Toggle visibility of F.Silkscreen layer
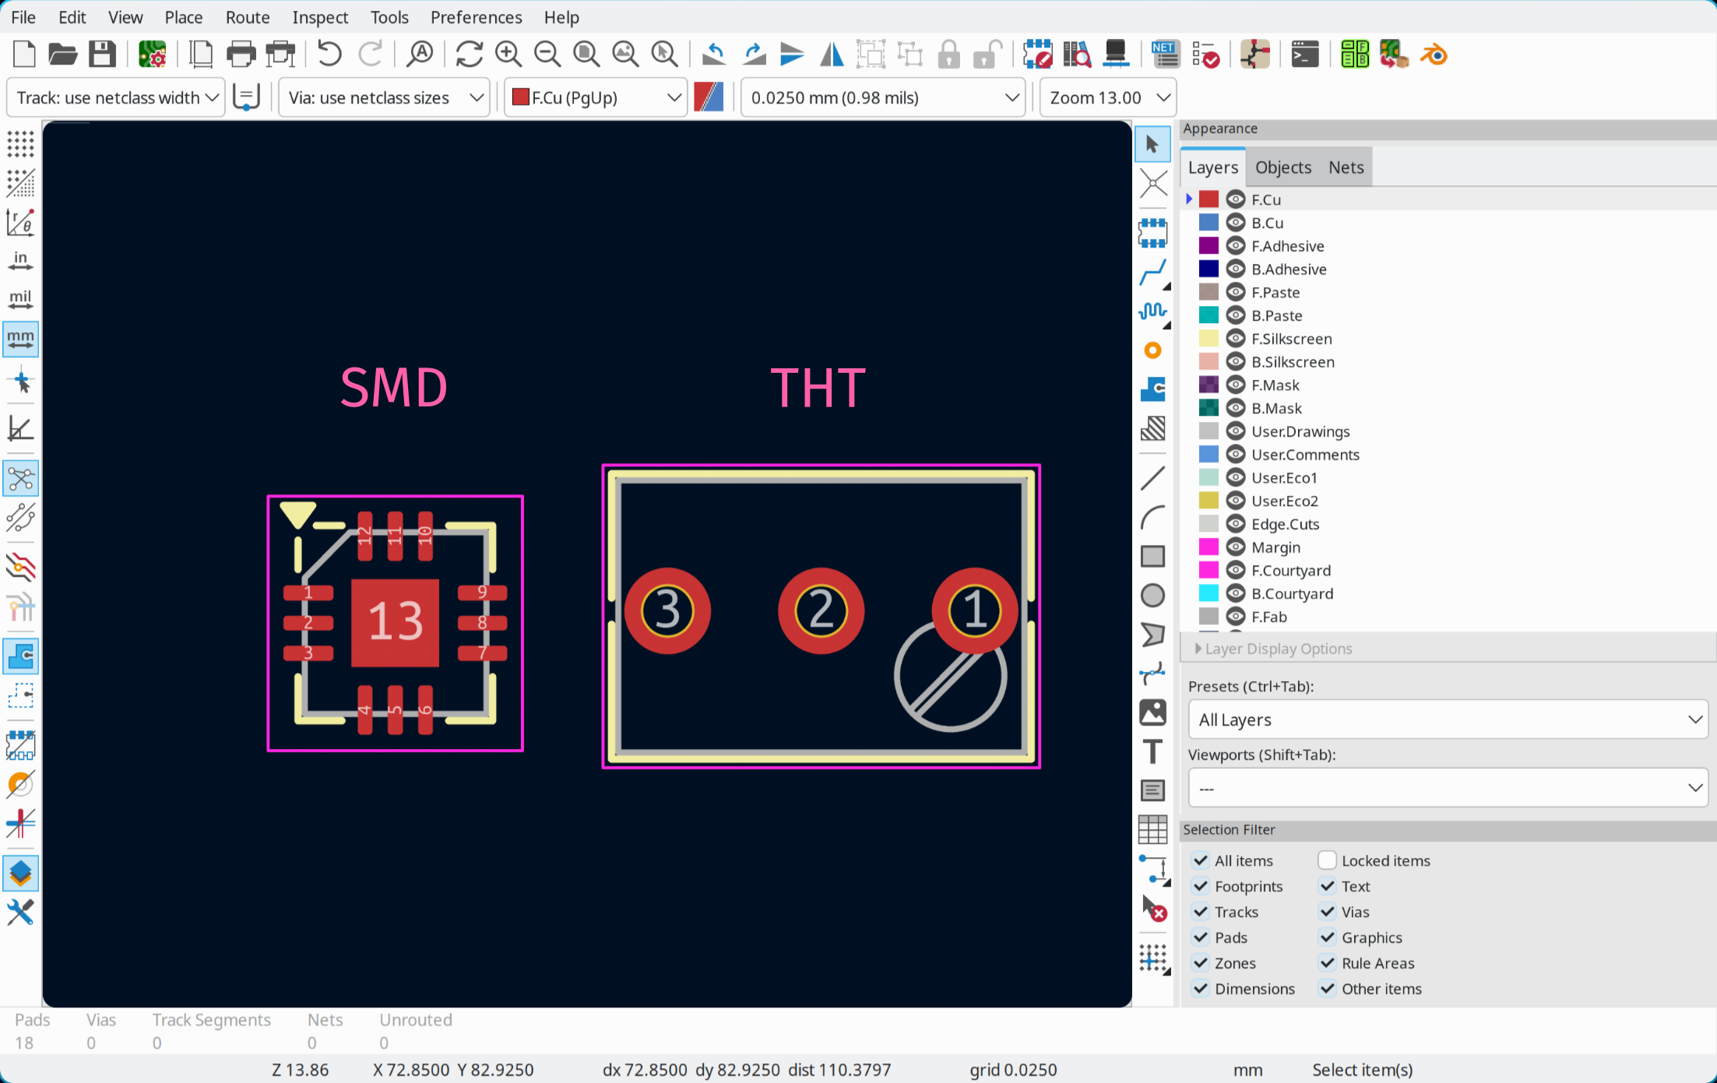Screen dimensions: 1717x1083 point(1236,339)
